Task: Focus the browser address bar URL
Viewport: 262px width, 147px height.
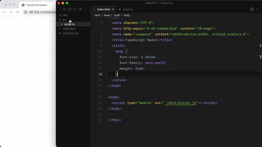Action: point(42,12)
